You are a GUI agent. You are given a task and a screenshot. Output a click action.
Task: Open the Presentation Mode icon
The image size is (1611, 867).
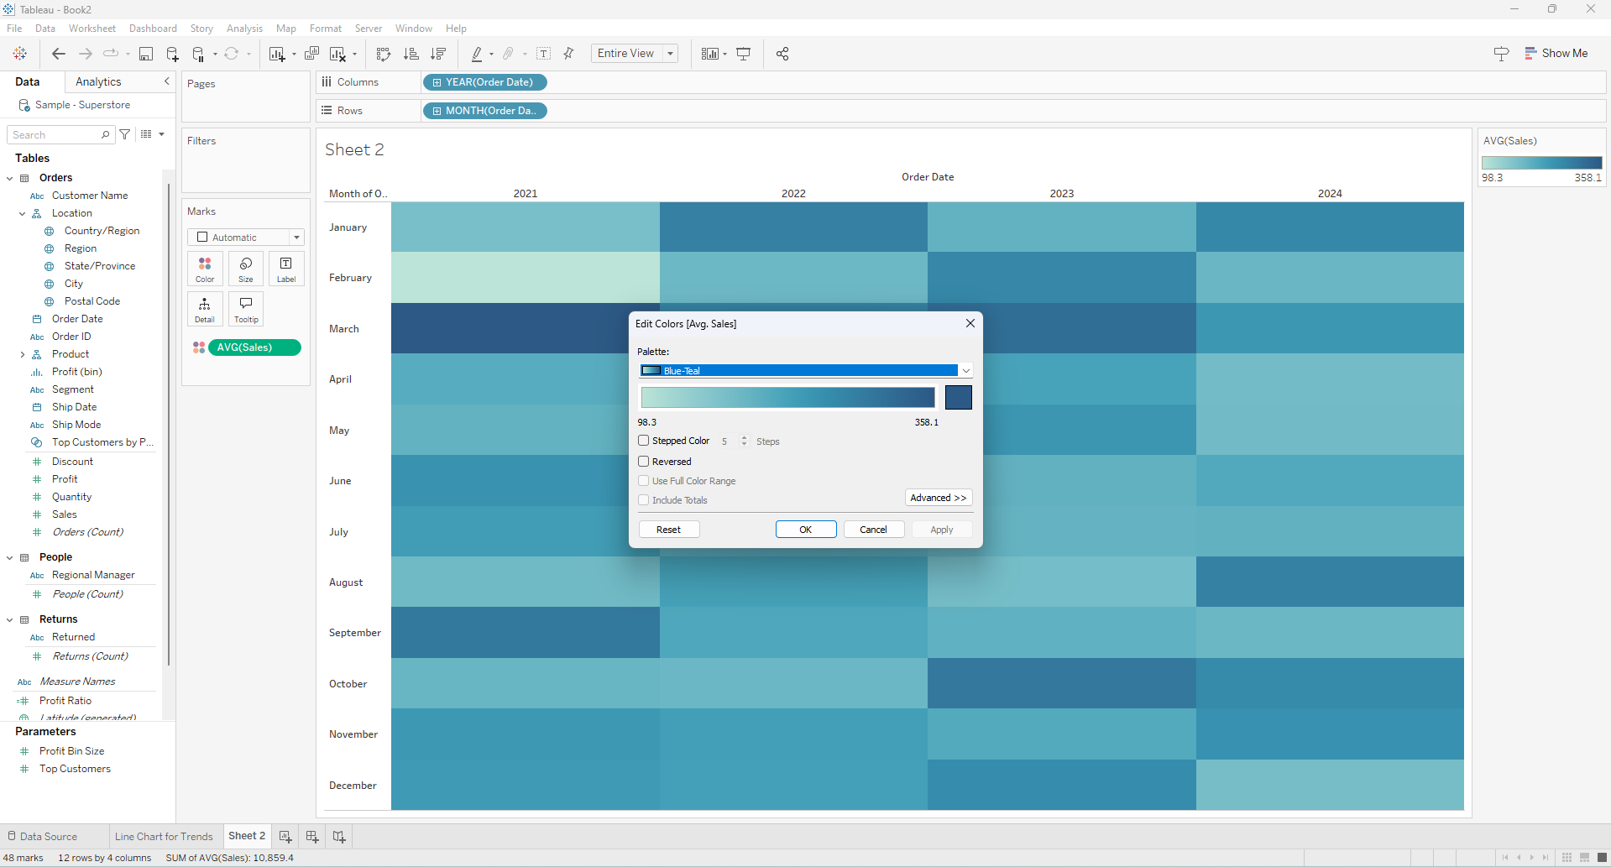click(x=744, y=54)
